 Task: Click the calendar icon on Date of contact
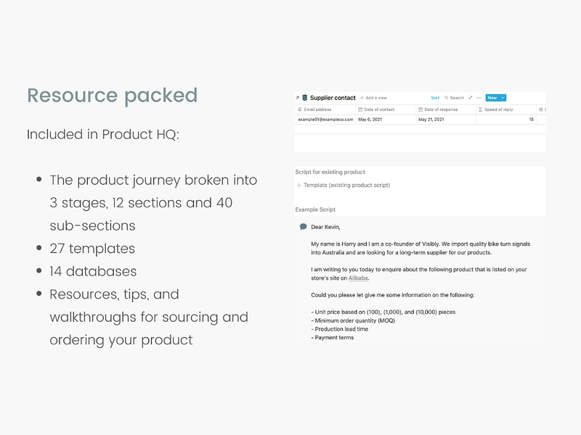tap(360, 109)
